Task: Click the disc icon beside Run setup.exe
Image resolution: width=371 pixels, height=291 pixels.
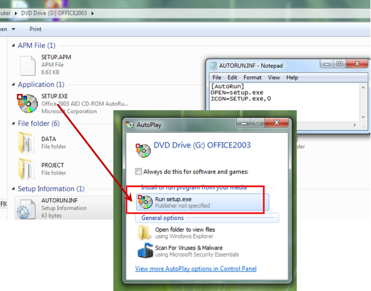Action: tap(145, 202)
